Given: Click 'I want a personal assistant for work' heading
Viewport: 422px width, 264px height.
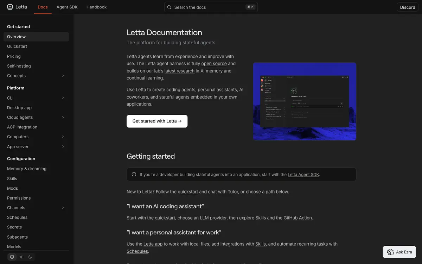Looking at the screenshot, I should tap(174, 232).
